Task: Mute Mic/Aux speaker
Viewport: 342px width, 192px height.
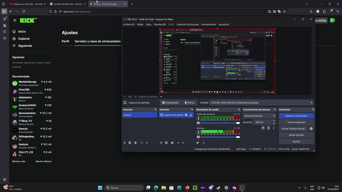Action: pyautogui.click(x=198, y=137)
